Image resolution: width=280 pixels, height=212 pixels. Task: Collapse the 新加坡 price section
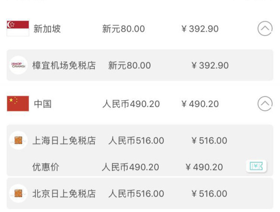265,28
